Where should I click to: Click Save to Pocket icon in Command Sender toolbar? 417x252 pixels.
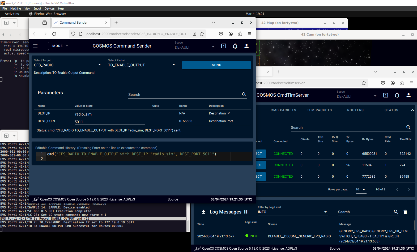(x=221, y=34)
